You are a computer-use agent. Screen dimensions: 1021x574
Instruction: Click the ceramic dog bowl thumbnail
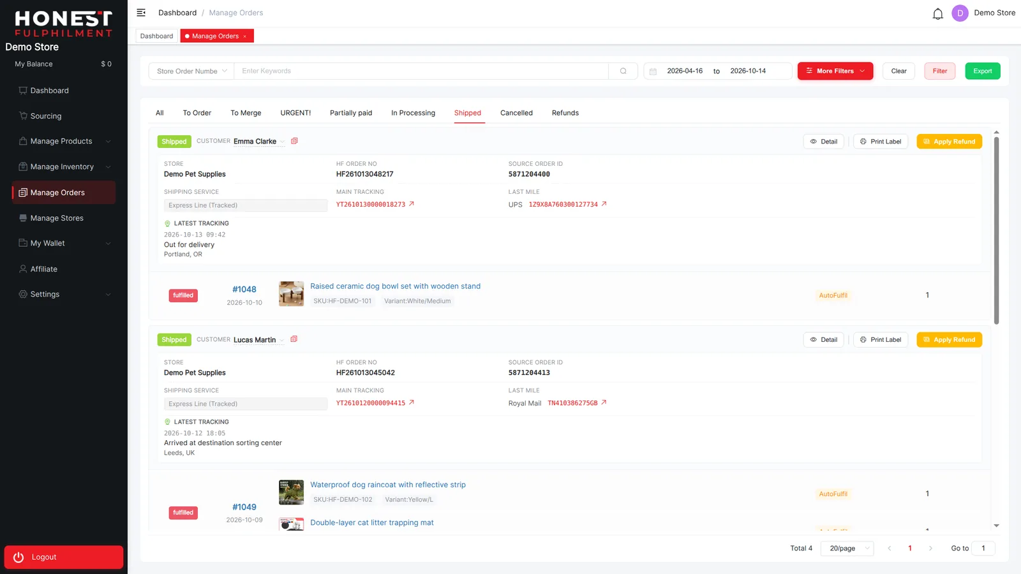tap(292, 294)
